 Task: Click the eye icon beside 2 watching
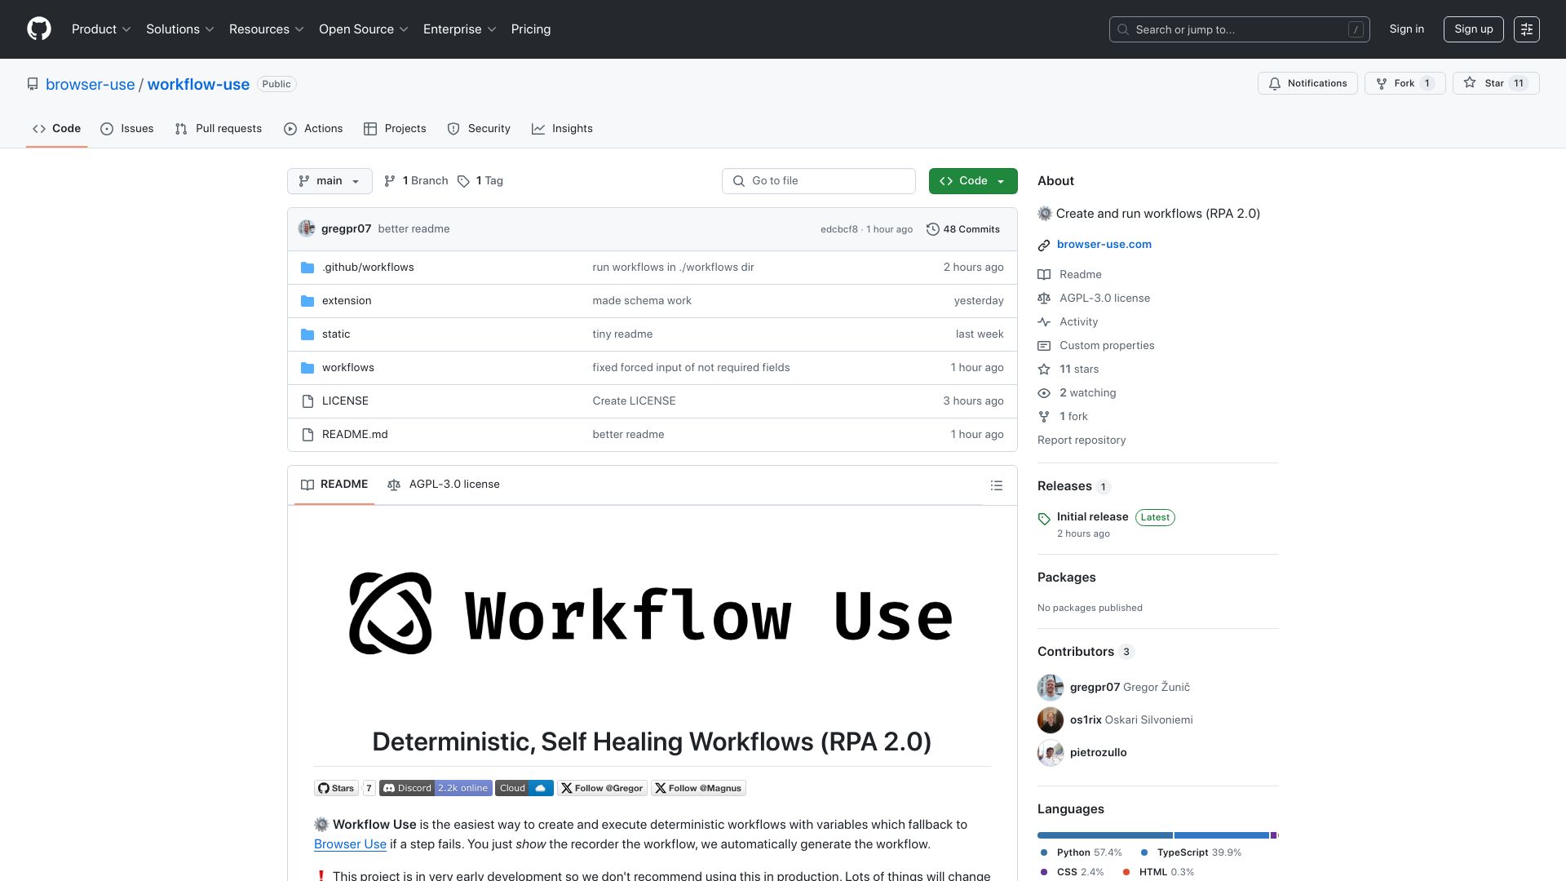[1044, 393]
